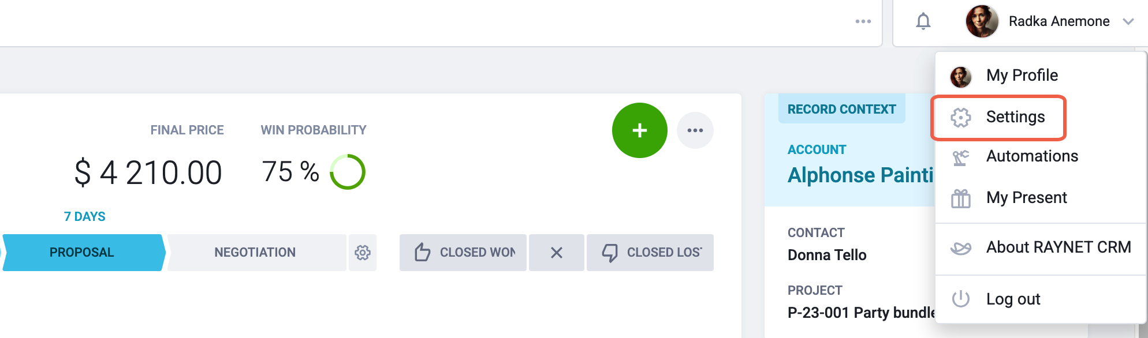The image size is (1148, 338).
Task: Open Alphonse Painting account link
Action: point(860,175)
